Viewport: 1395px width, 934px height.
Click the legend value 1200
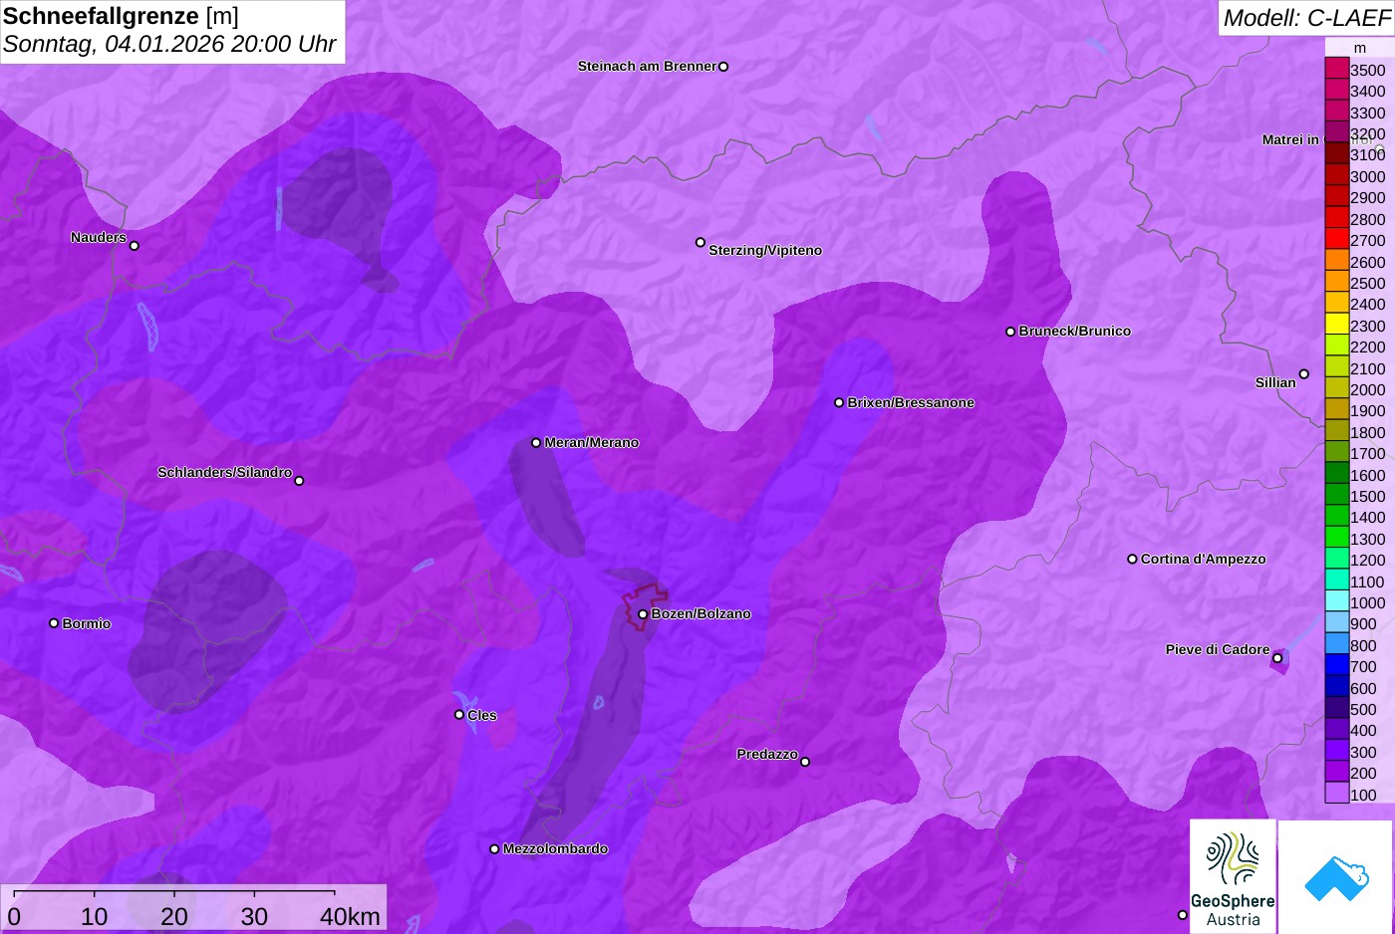click(1367, 561)
